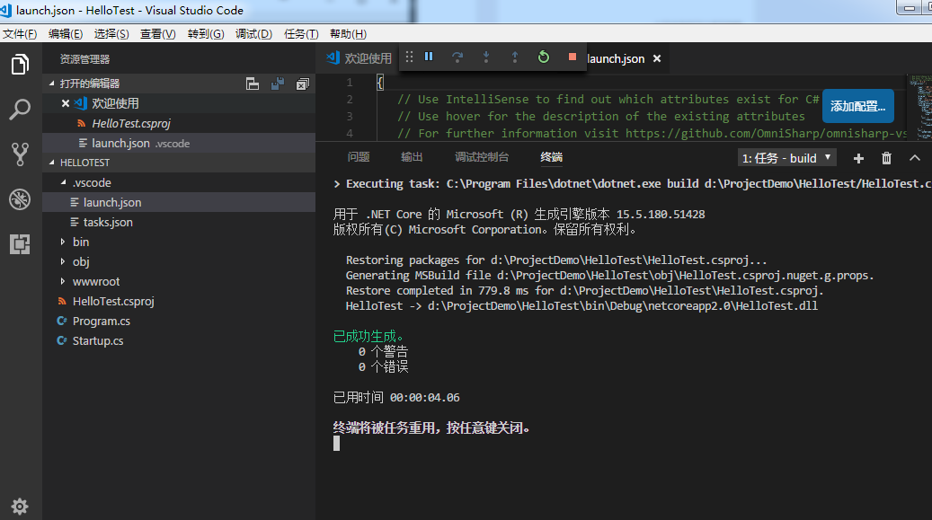Image resolution: width=932 pixels, height=520 pixels.
Task: Open the 查看(V) menu
Action: pos(157,34)
